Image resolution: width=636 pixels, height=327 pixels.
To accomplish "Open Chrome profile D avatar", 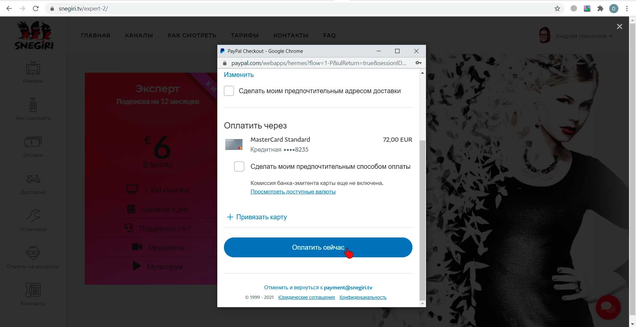I will (614, 9).
